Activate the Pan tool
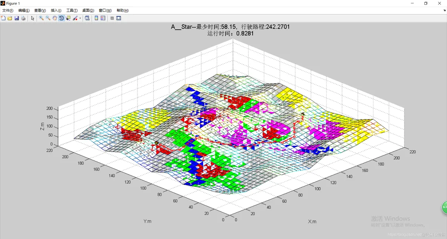 54,18
